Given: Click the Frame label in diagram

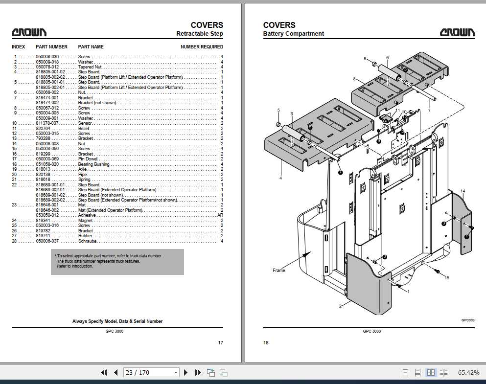Looking at the screenshot, I should point(278,271).
